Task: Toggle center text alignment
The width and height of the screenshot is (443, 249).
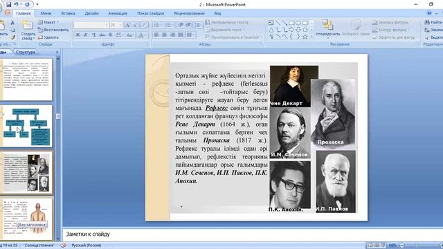Action: click(165, 35)
